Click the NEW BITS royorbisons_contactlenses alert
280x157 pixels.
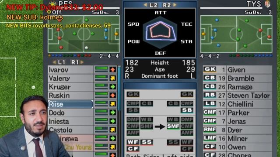58,26
